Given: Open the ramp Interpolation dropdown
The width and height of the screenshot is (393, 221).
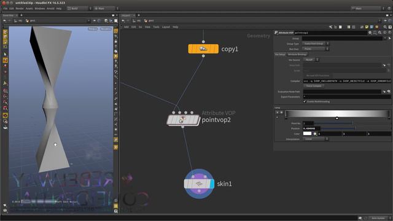Looking at the screenshot, I should point(315,139).
